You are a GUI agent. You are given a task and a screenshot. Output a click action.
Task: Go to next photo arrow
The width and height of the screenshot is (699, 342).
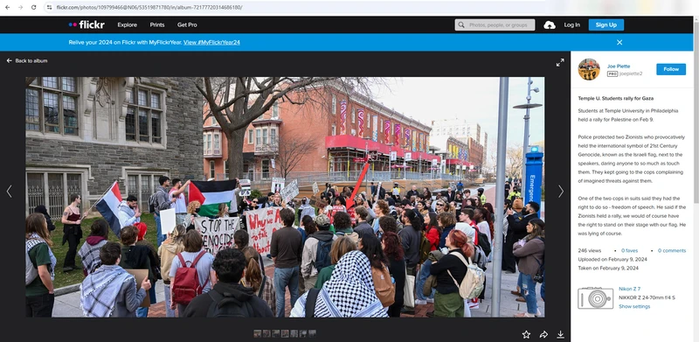coord(561,192)
